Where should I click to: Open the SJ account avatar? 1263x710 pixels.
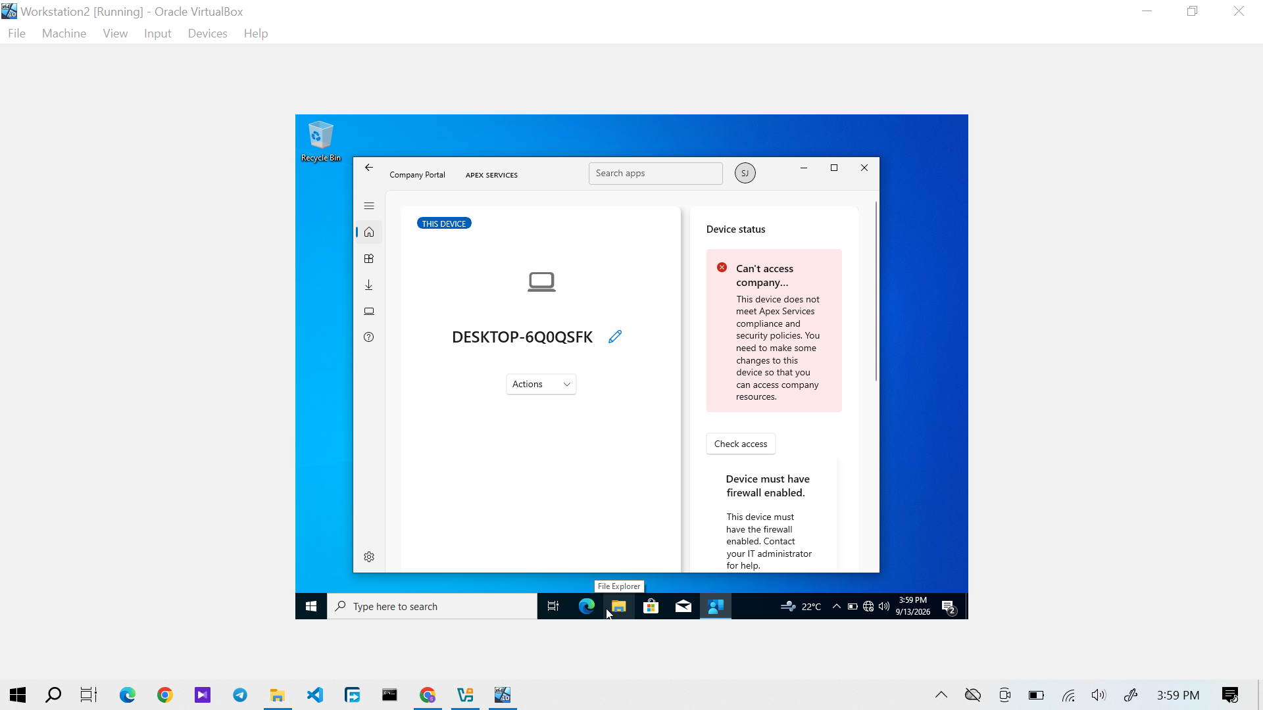[x=745, y=174]
